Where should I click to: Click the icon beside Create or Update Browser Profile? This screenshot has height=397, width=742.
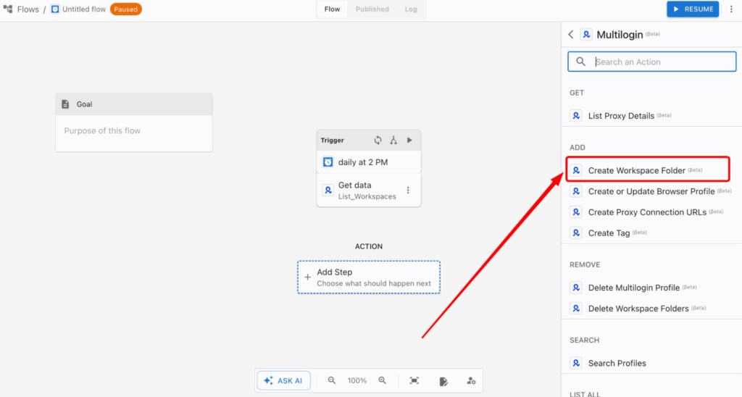pyautogui.click(x=576, y=191)
